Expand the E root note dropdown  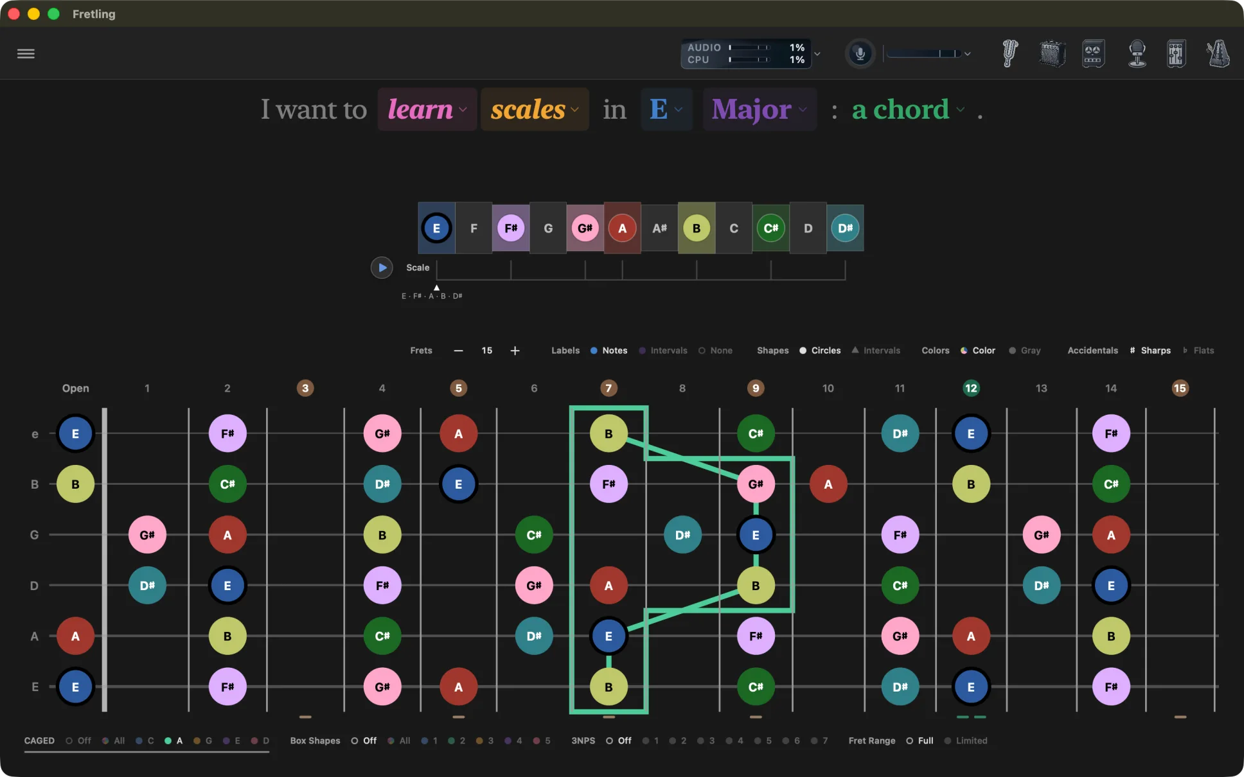[666, 110]
